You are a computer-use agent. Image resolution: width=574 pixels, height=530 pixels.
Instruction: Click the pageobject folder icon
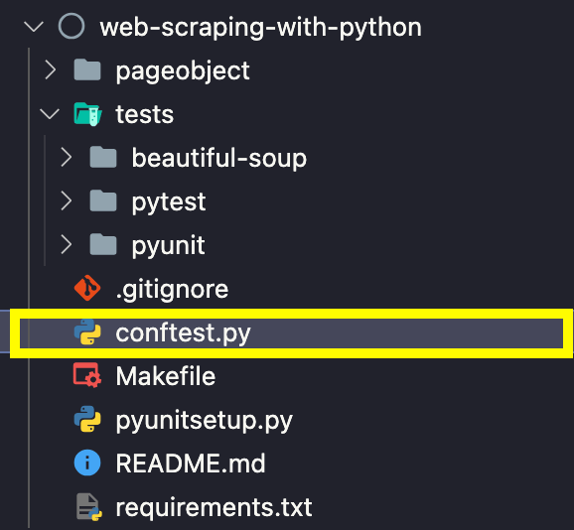tap(87, 69)
